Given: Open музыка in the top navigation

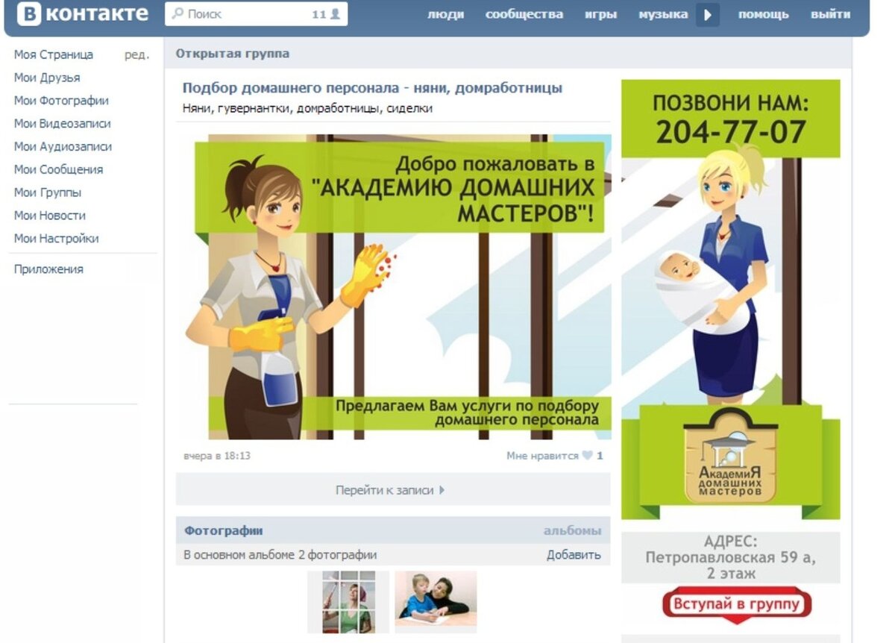Looking at the screenshot, I should 662,14.
